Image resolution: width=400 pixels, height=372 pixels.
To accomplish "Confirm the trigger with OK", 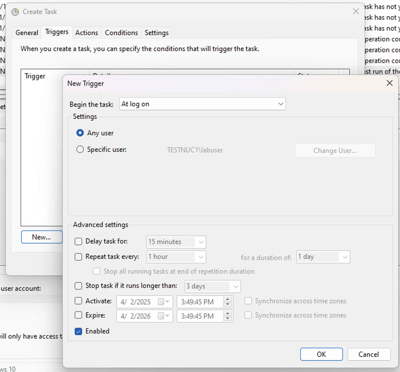I will tap(321, 354).
